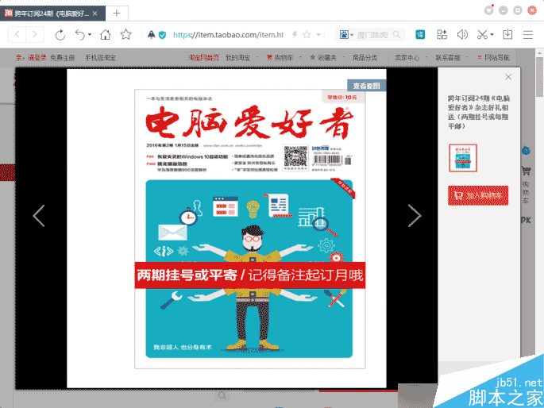The width and height of the screenshot is (544, 408).
Task: Click the lightning bolt icon in address bar
Action: click(295, 35)
